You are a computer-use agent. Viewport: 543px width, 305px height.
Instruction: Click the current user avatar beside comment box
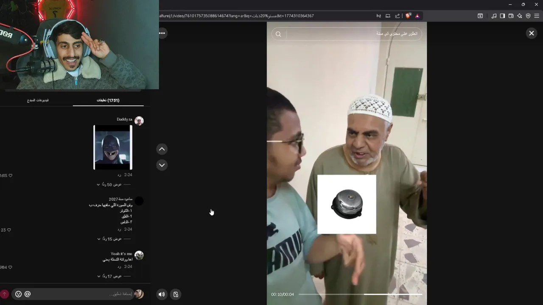pyautogui.click(x=139, y=294)
